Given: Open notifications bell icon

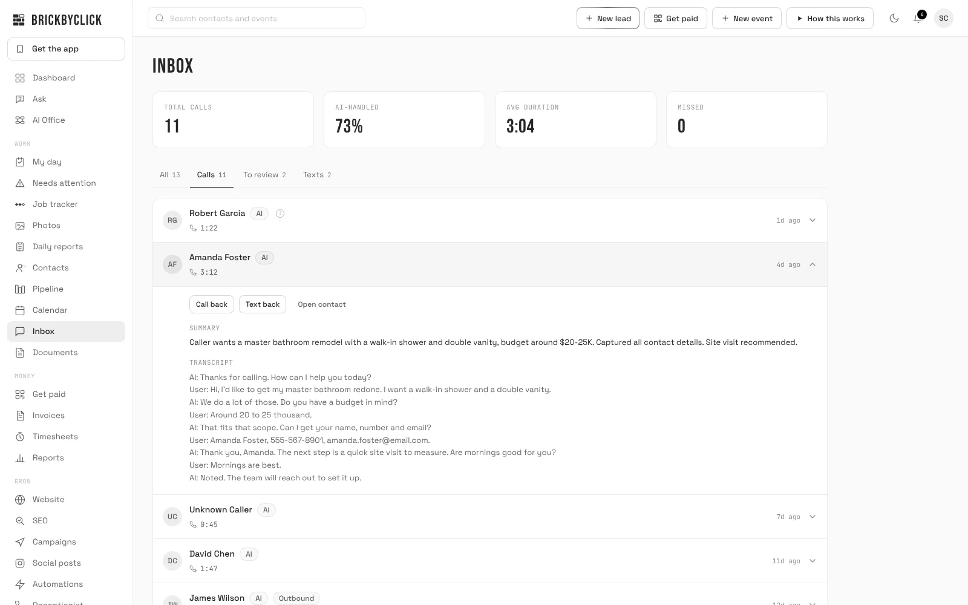Looking at the screenshot, I should (x=918, y=18).
